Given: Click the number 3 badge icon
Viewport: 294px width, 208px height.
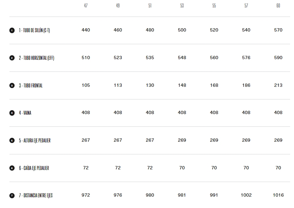Looking at the screenshot, I should [x=12, y=85].
